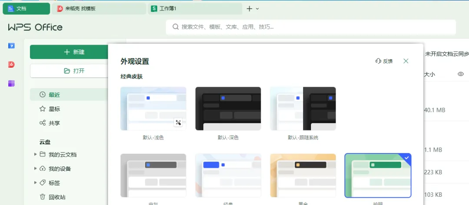This screenshot has width=469, height=205.
Task: Open the calendar icon in left rail
Action: click(x=11, y=46)
